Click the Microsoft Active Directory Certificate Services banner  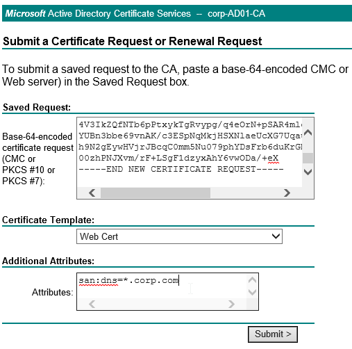pyautogui.click(x=177, y=13)
